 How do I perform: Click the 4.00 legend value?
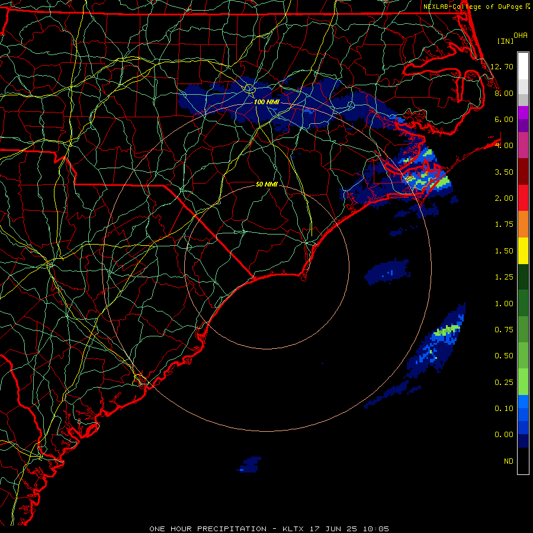(x=504, y=146)
